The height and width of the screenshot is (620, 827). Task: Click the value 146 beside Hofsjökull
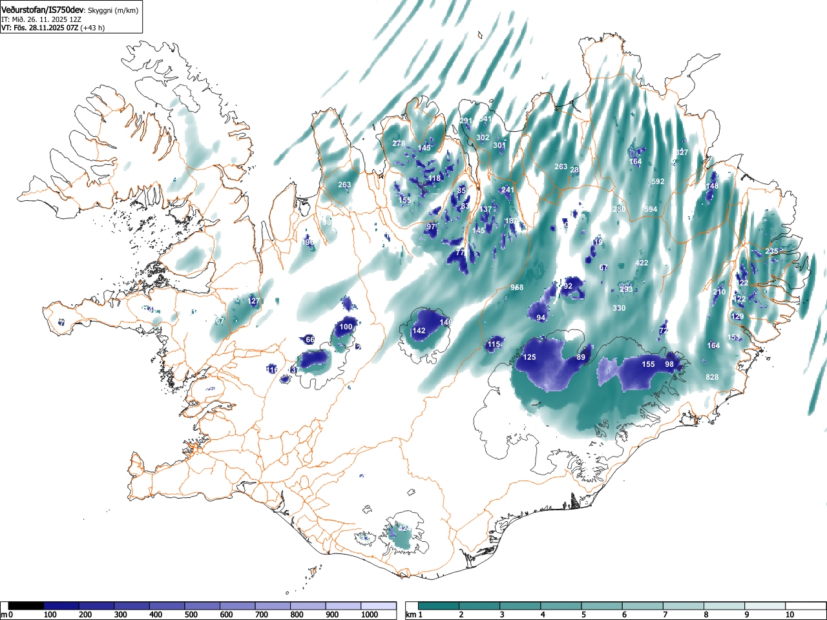[446, 322]
